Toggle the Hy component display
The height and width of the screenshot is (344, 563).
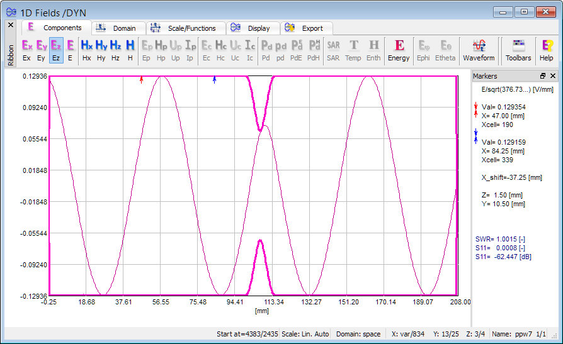[101, 50]
